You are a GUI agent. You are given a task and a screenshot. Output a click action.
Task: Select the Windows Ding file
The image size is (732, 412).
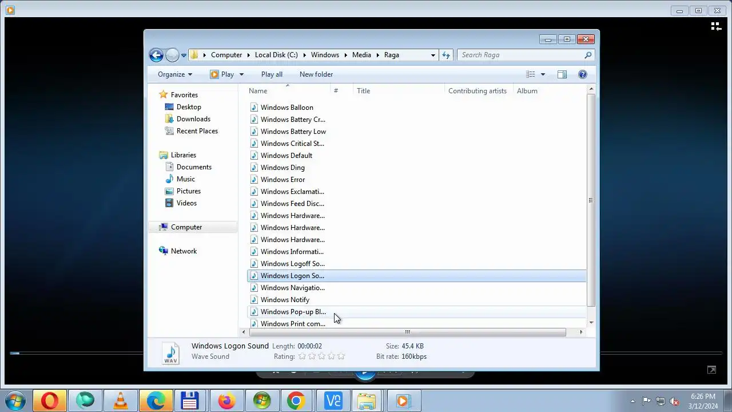[283, 168]
